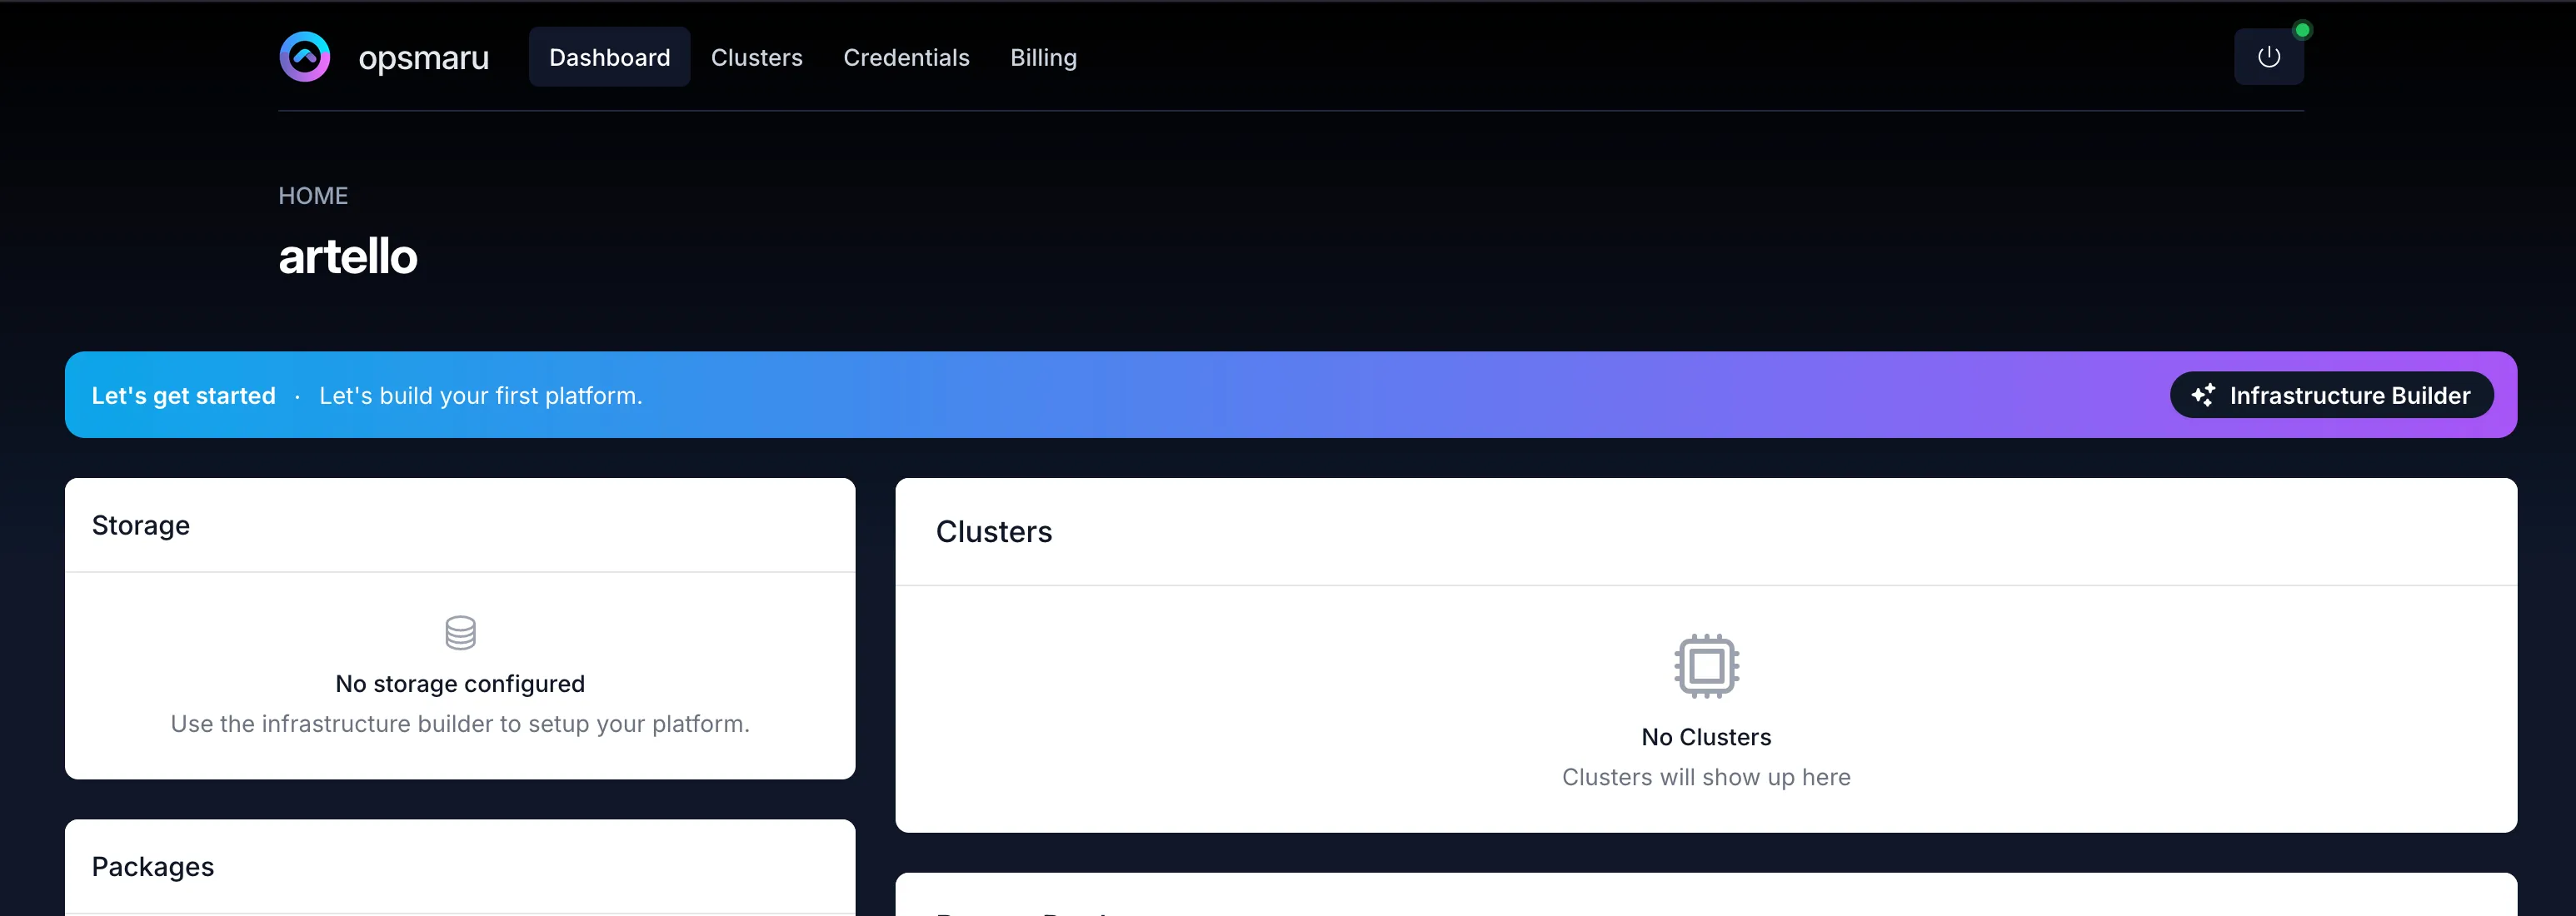Click the Storage card heading

pos(141,525)
